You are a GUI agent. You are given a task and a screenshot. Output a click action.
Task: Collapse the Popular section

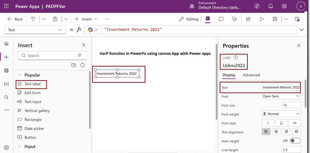pyautogui.click(x=19, y=75)
